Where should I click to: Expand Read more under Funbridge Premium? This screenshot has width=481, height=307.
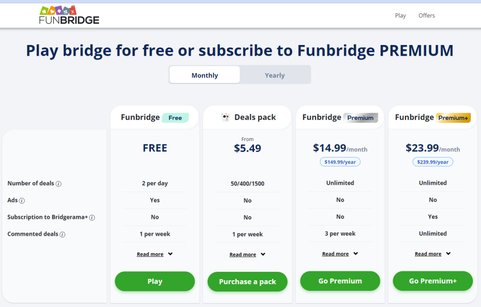340,254
